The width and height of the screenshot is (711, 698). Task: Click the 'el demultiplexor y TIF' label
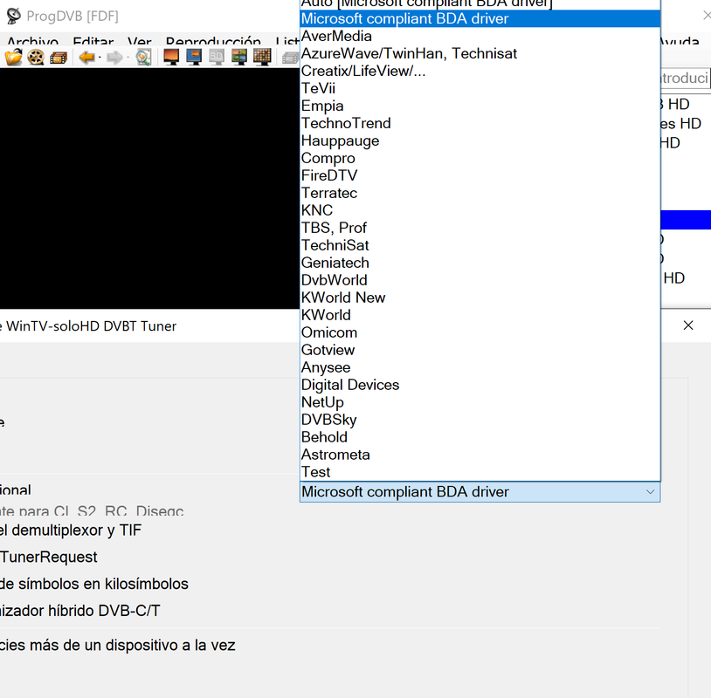(x=71, y=530)
